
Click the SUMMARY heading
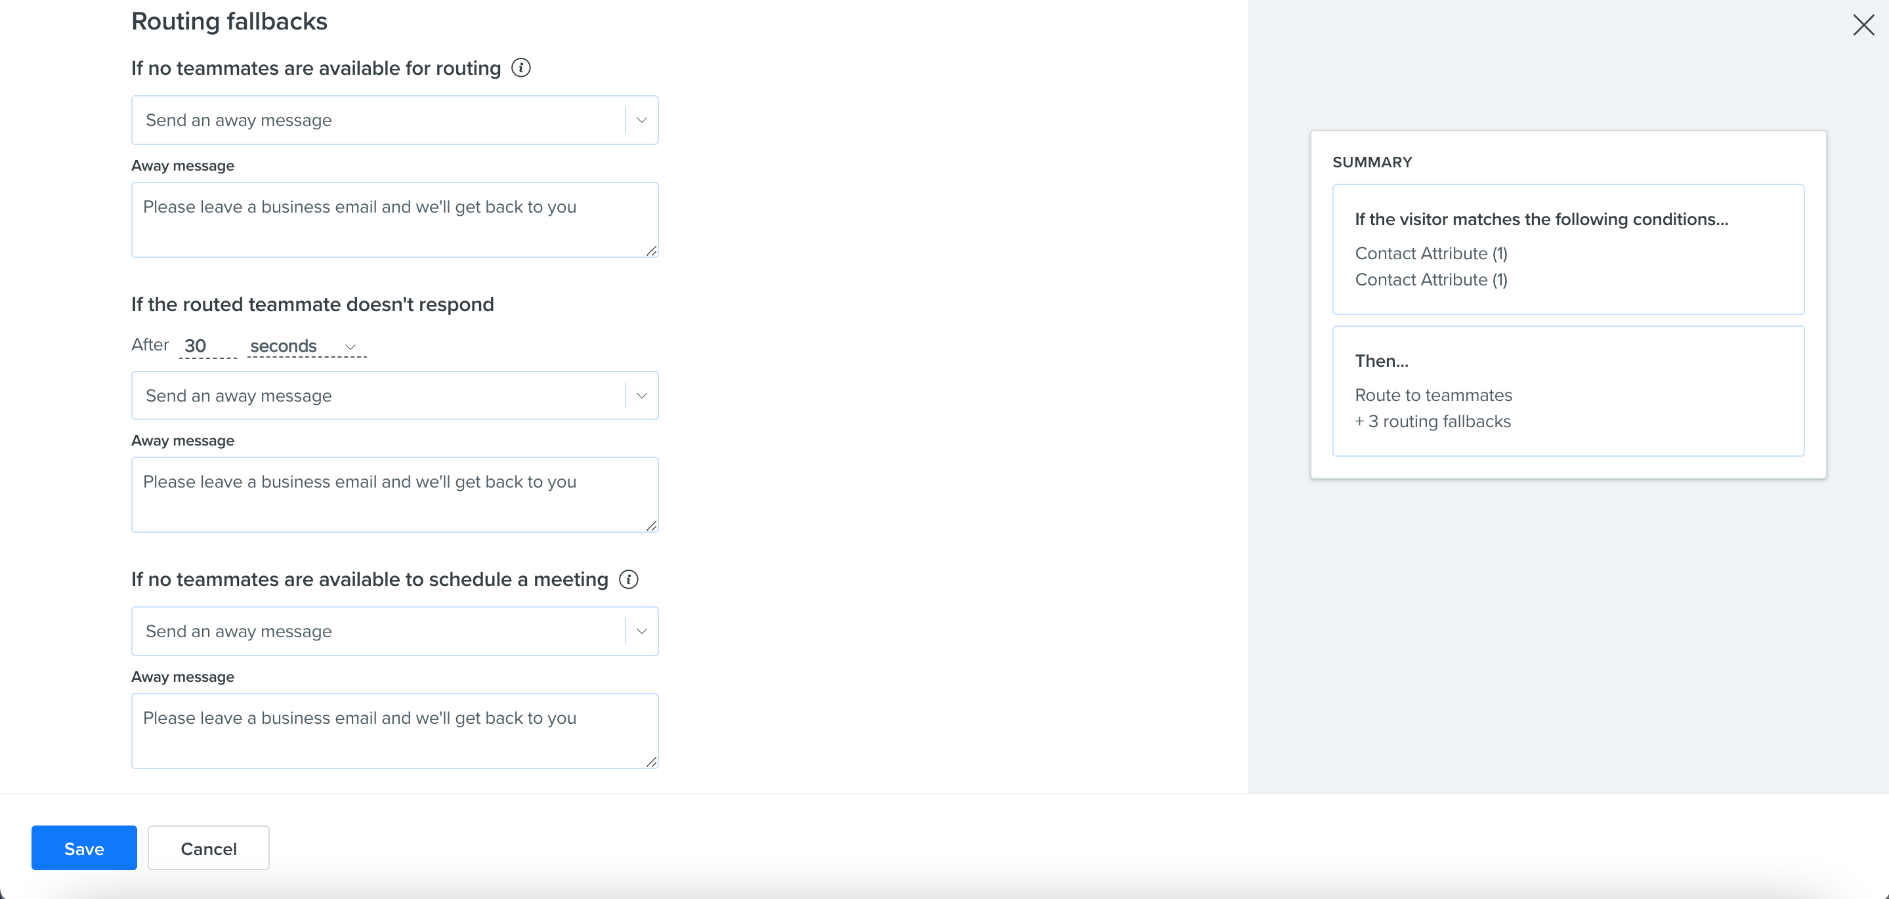pos(1372,163)
